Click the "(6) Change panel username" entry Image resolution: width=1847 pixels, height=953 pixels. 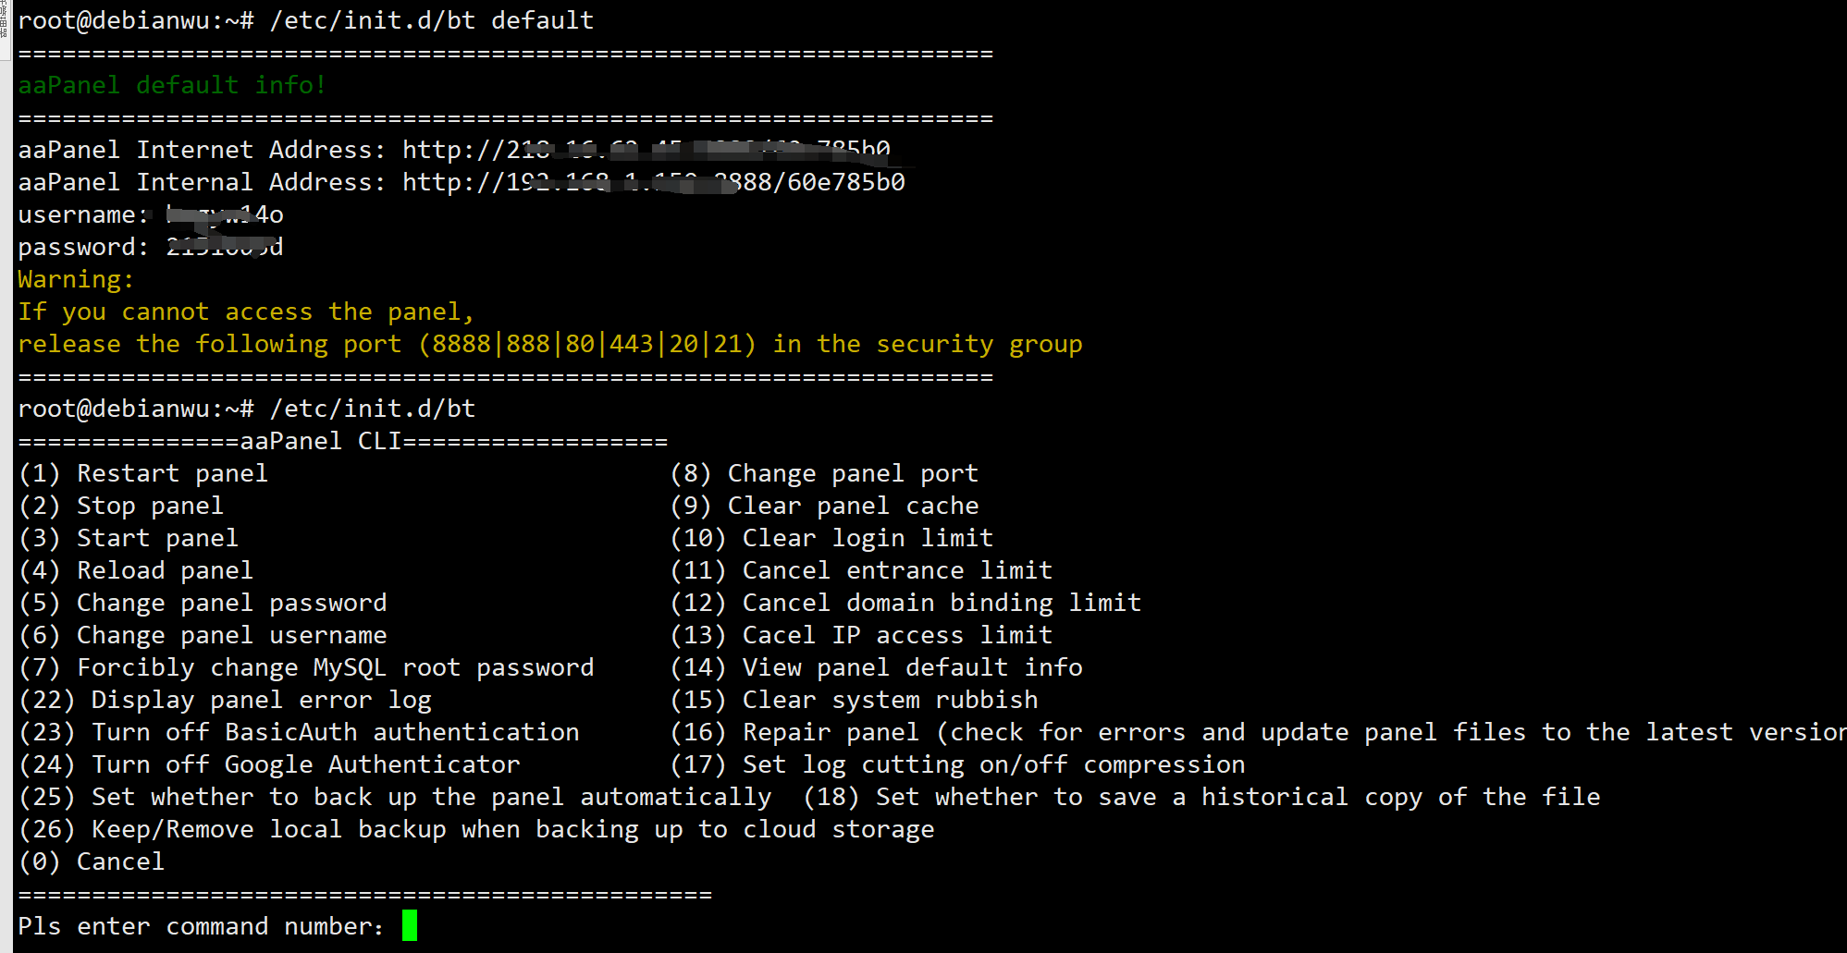pyautogui.click(x=203, y=635)
